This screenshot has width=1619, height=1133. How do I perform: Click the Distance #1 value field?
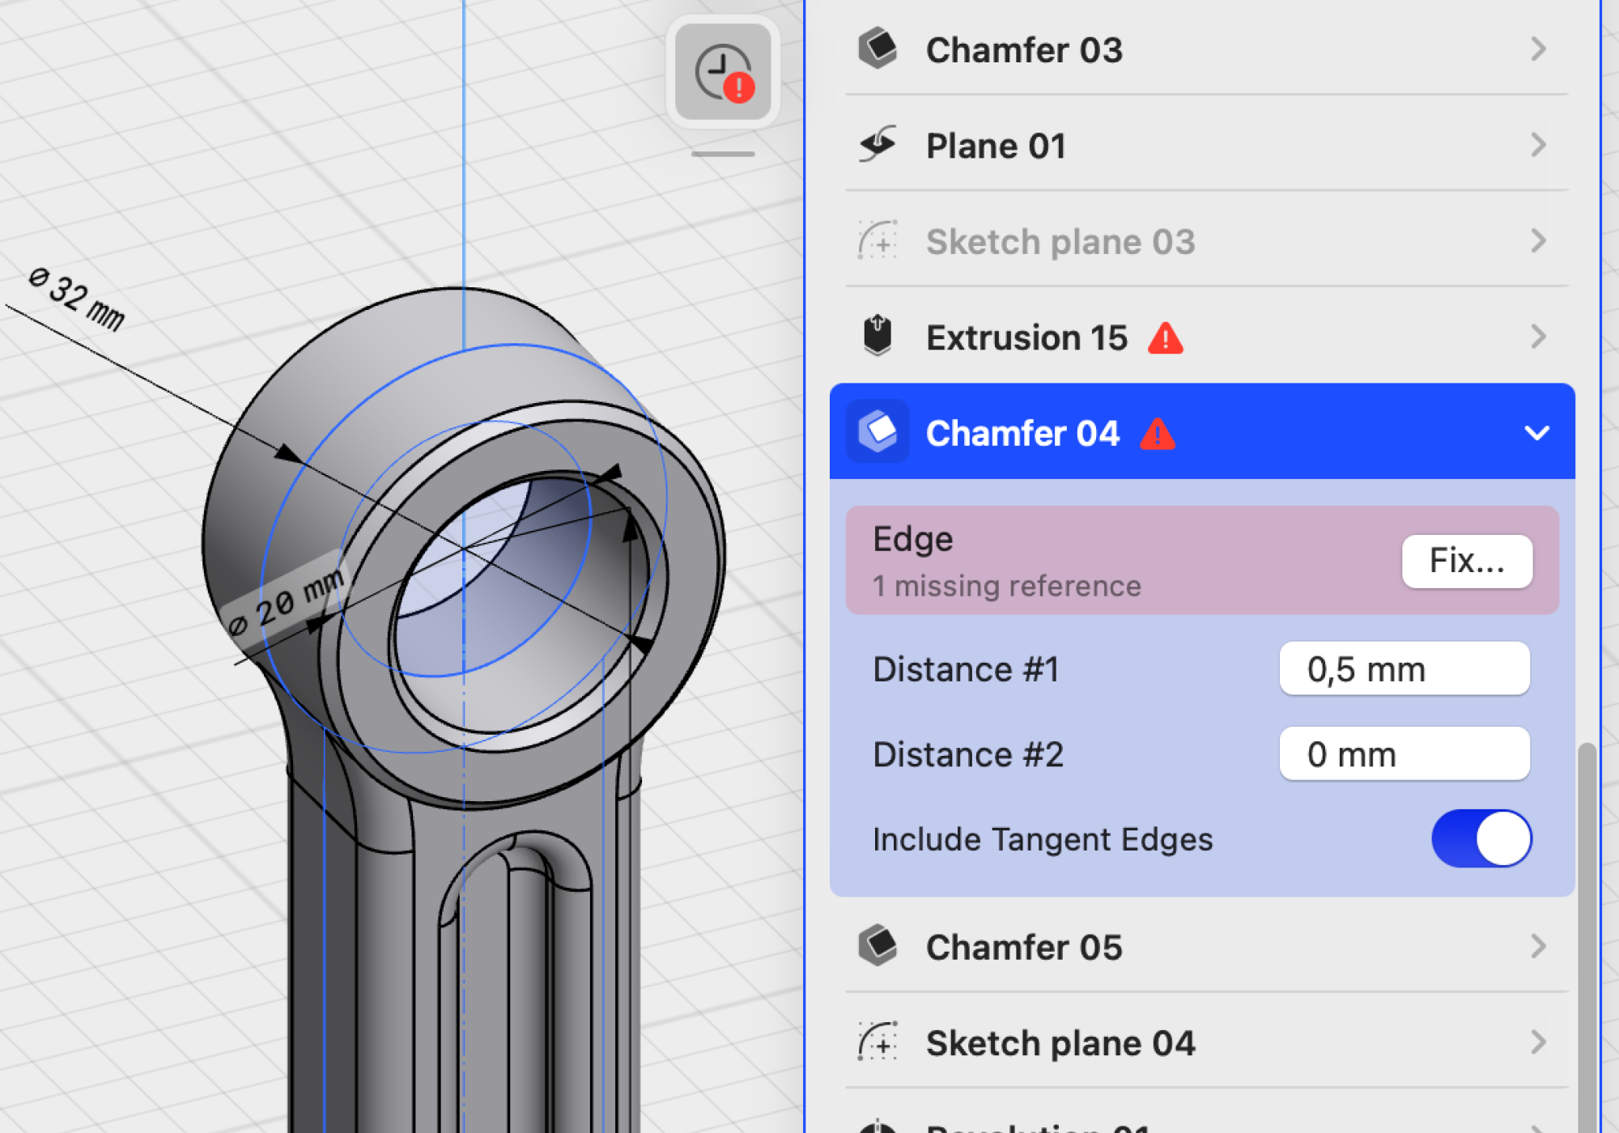coord(1404,669)
